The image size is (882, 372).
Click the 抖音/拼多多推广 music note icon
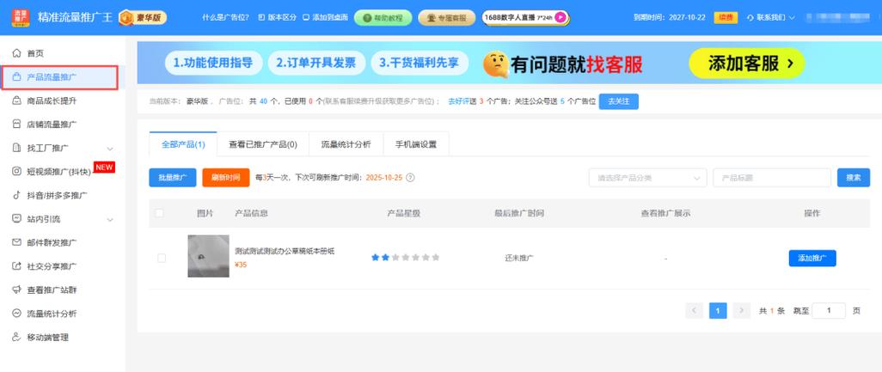coord(17,195)
